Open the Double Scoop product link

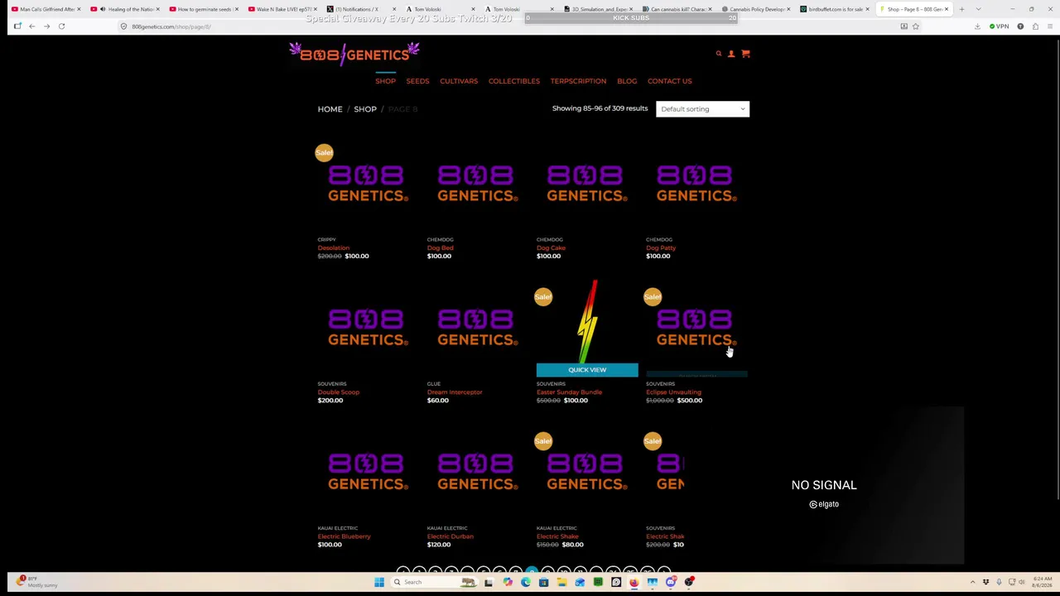click(339, 392)
